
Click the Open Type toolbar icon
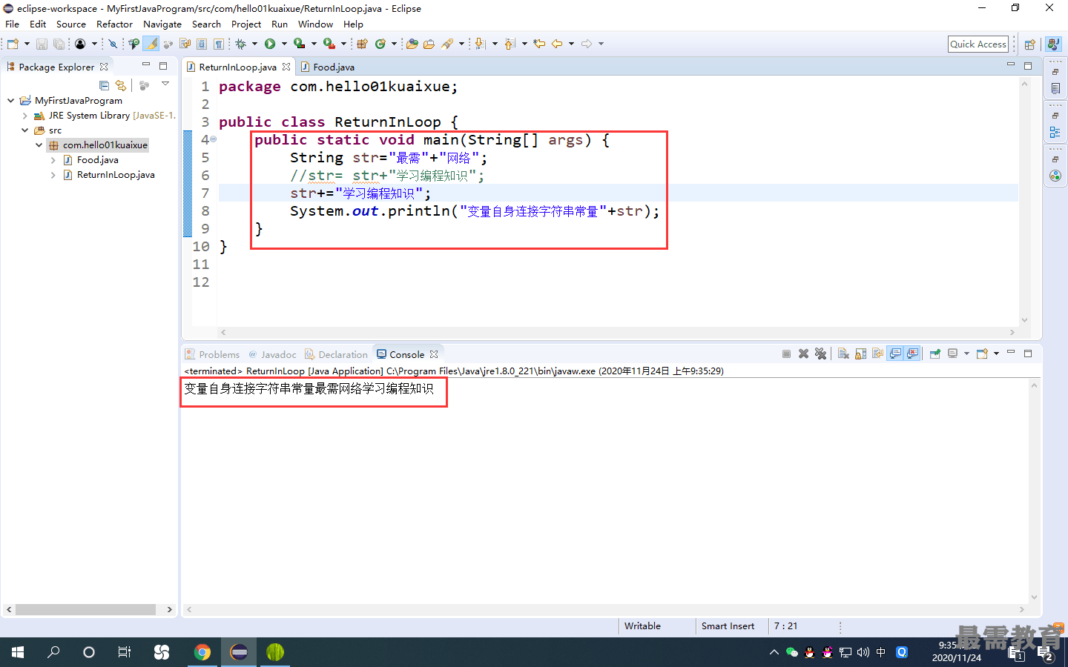412,44
